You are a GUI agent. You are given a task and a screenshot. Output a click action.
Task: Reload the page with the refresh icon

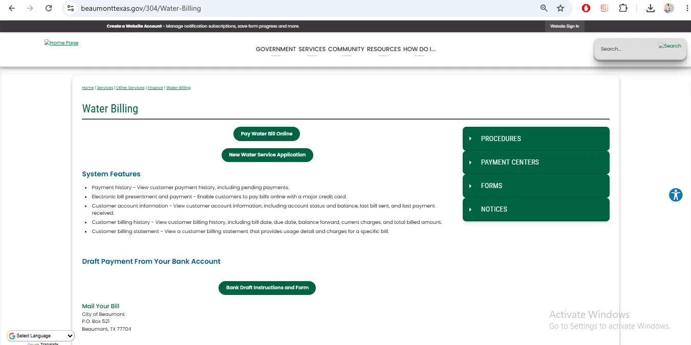pos(49,8)
